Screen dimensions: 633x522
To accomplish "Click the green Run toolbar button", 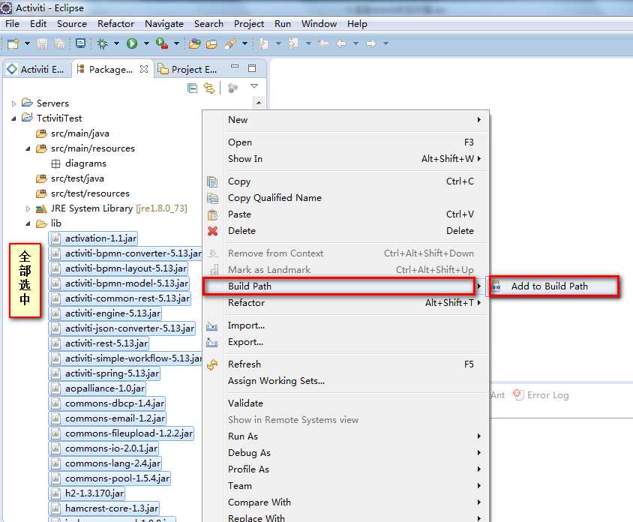I will [132, 43].
